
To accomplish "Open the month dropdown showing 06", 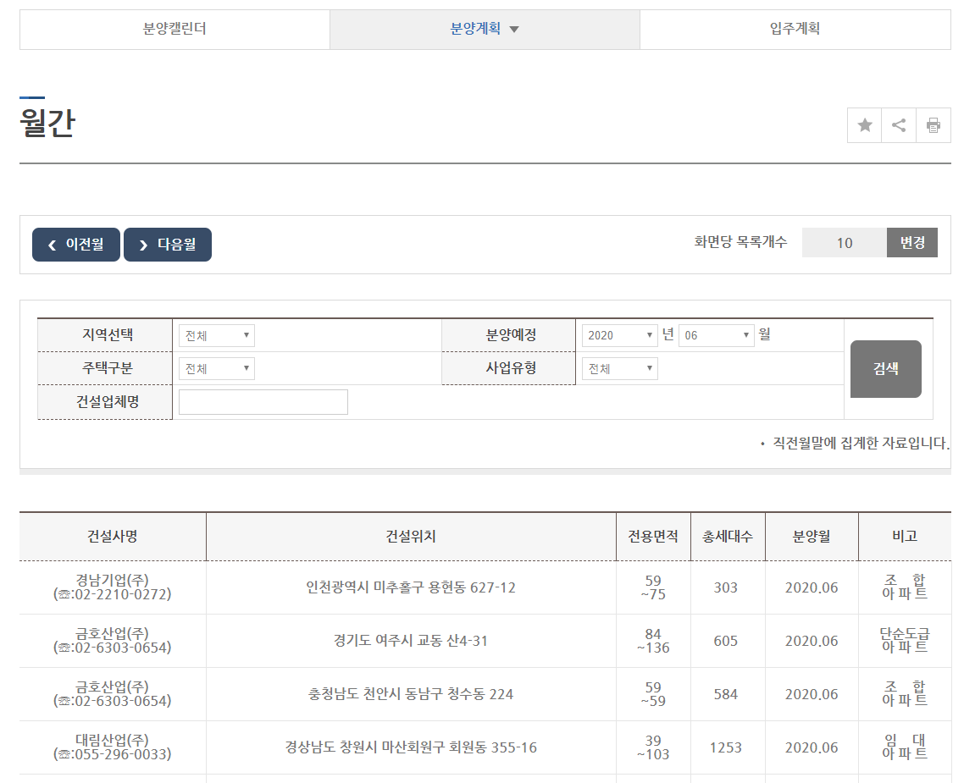I will click(x=717, y=335).
